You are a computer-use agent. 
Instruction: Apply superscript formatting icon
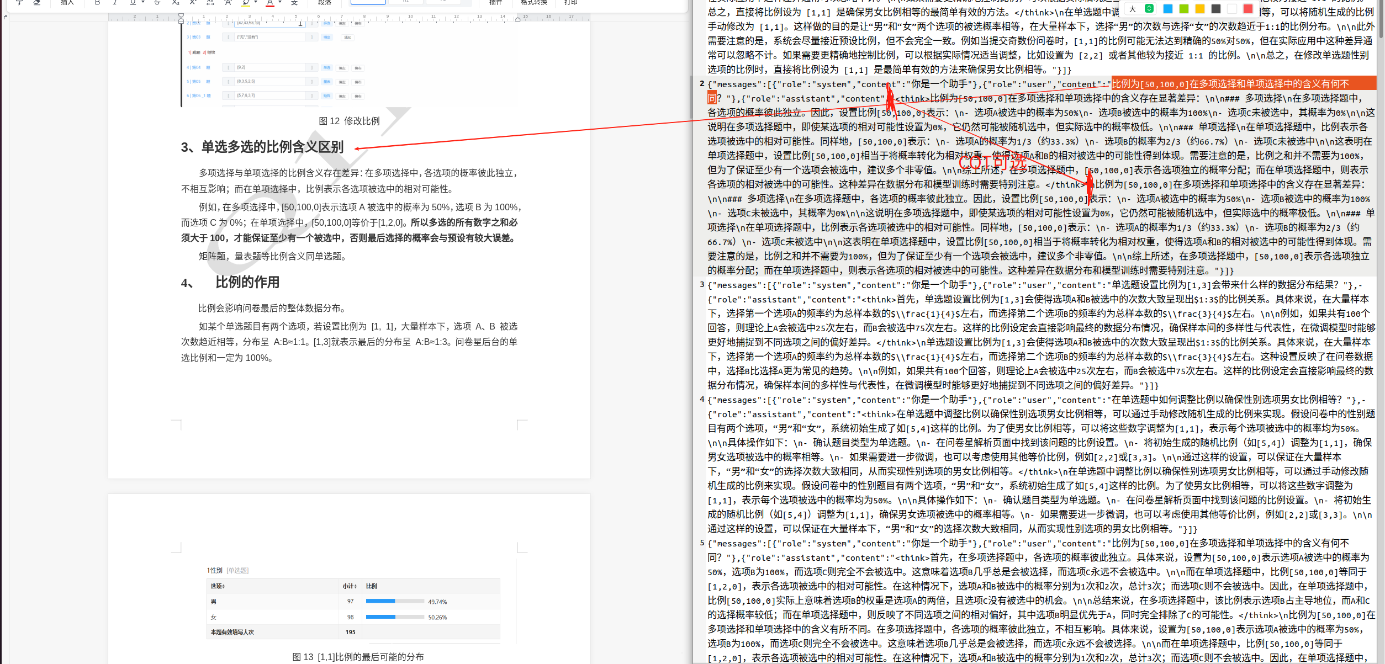click(193, 3)
